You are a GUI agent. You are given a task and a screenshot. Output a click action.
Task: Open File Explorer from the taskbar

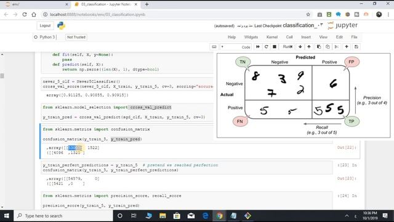point(163,216)
